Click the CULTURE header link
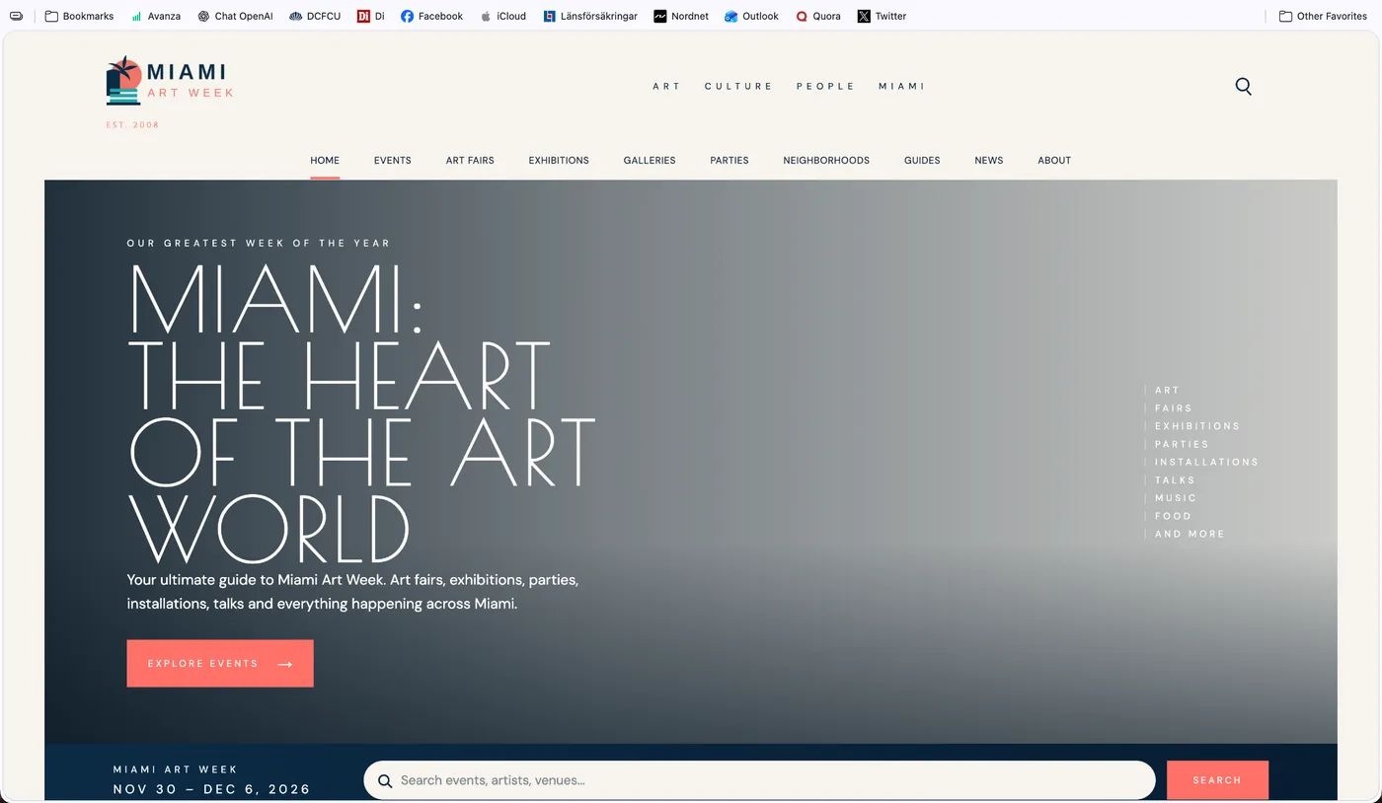This screenshot has width=1382, height=803. 738,86
